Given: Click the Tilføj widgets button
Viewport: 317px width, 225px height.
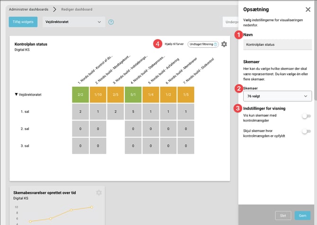Looking at the screenshot, I should click(x=23, y=22).
